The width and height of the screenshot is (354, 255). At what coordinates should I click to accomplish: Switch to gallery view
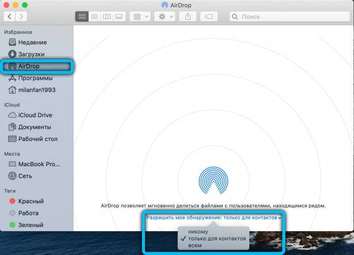(x=119, y=17)
